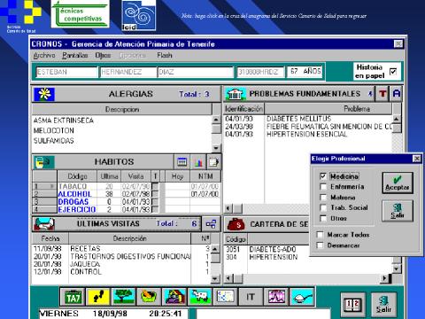Toggle the Historia en papel checkbox

point(393,72)
